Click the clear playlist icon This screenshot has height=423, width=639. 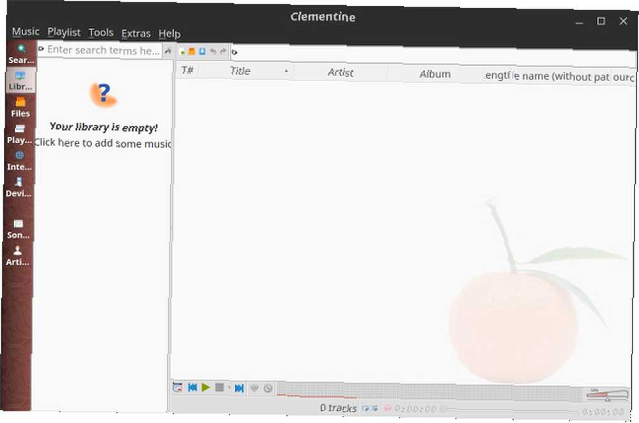pos(178,387)
